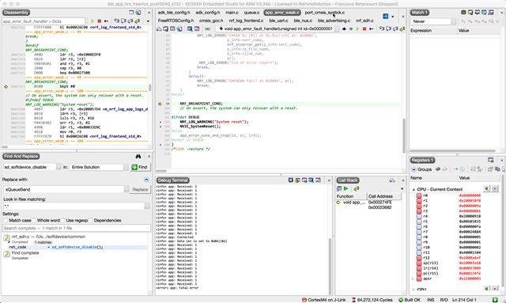Image resolution: width=506 pixels, height=303 pixels.
Task: Switch to the sdk_config.h tab
Action: point(207,13)
